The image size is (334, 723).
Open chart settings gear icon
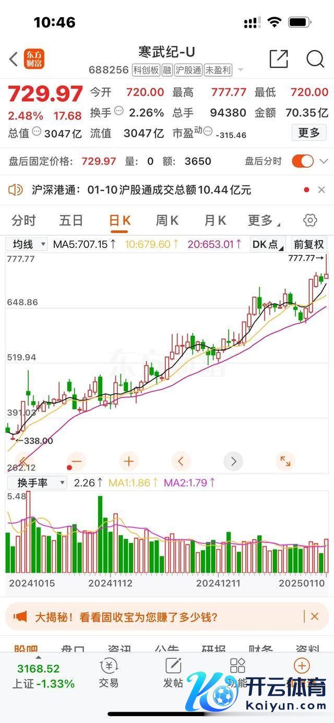tap(310, 221)
